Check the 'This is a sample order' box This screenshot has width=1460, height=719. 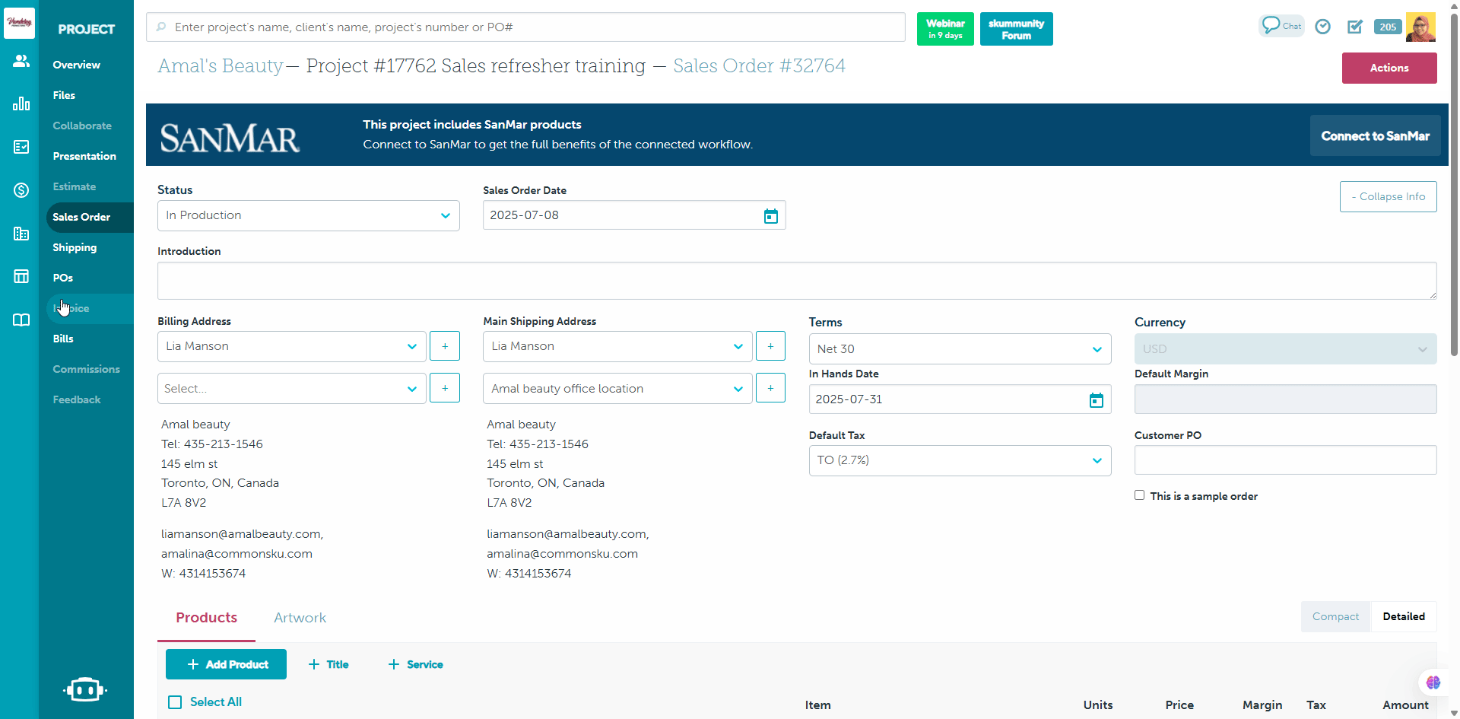[1139, 495]
